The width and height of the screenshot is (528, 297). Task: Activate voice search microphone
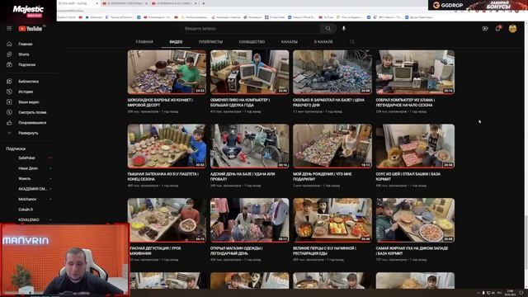point(344,29)
